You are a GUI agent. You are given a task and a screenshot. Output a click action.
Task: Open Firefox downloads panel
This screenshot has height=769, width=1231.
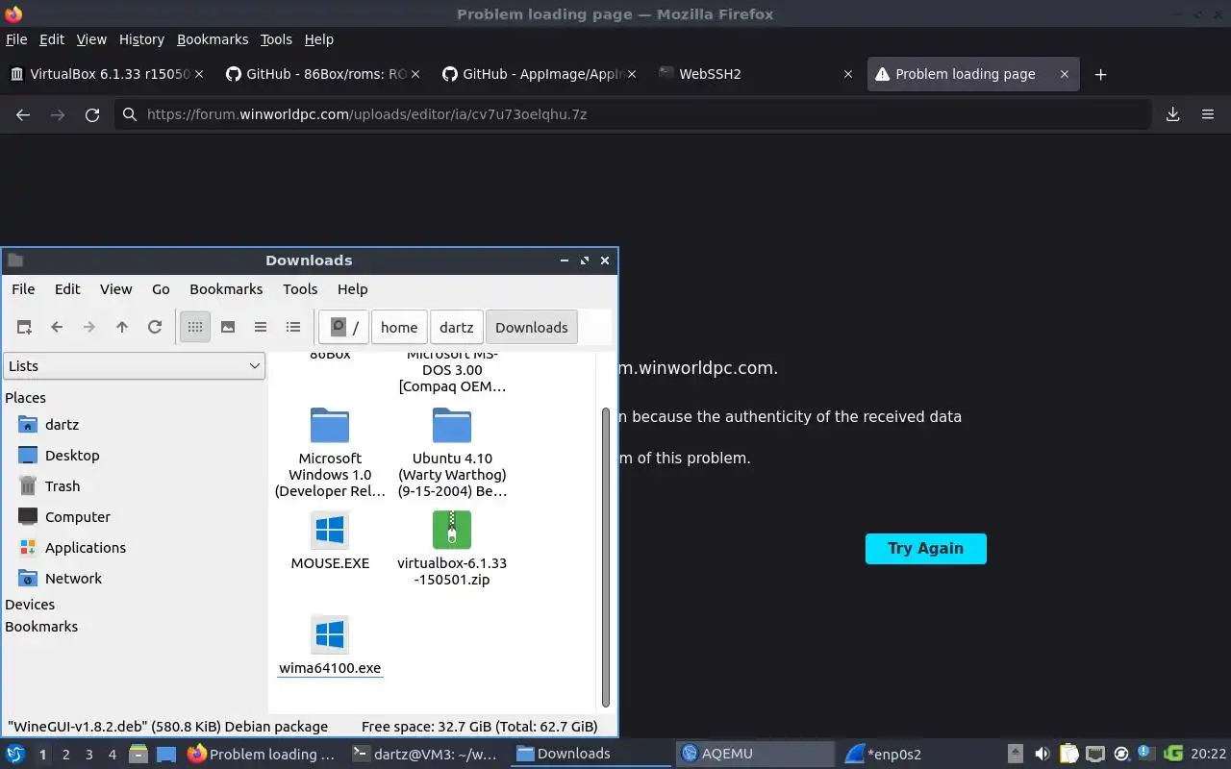click(1172, 114)
